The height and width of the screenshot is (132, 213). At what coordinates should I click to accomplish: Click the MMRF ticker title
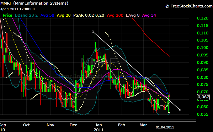click(34, 3)
